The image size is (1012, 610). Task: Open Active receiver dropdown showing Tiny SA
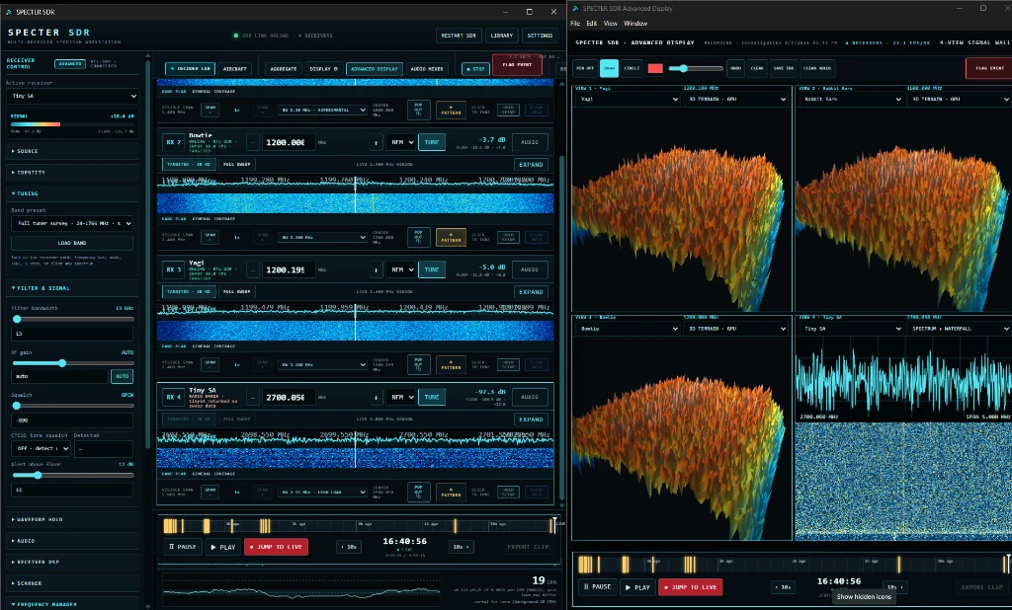pos(73,96)
